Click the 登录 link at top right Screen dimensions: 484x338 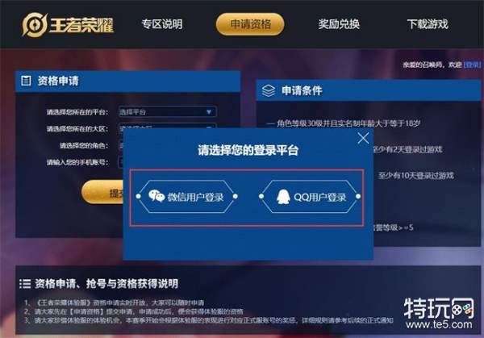[472, 65]
